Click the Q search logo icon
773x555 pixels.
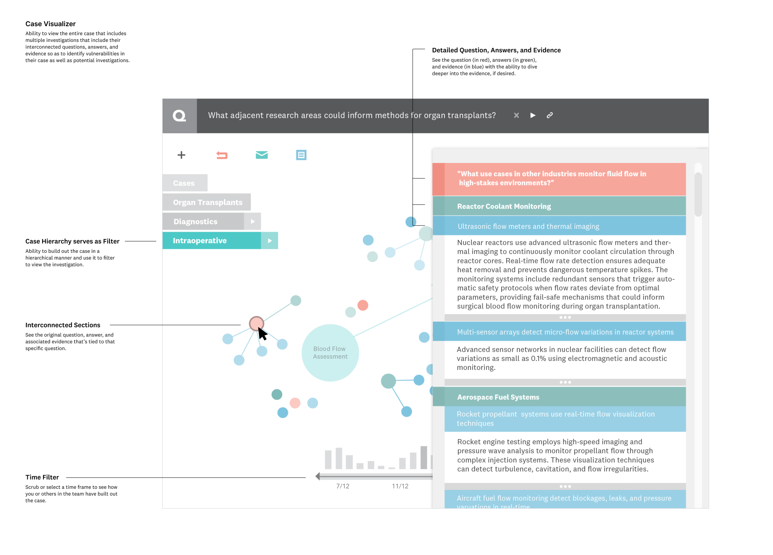pyautogui.click(x=179, y=116)
